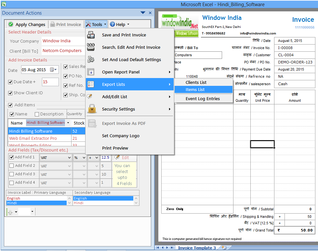Uncheck the Add Field 1 checkbox

[x=12, y=157]
